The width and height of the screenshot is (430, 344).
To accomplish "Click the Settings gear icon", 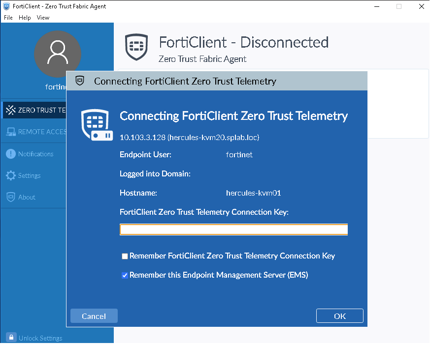I will [x=10, y=175].
